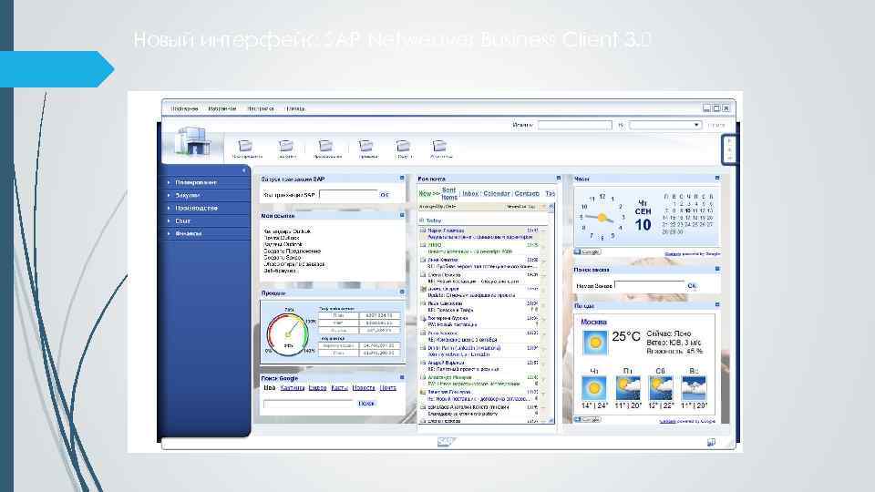The height and width of the screenshot is (492, 875).
Task: Focus the SAP transaction input field
Action: pyautogui.click(x=348, y=195)
